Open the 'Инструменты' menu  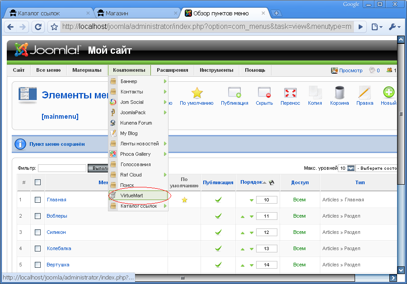216,70
